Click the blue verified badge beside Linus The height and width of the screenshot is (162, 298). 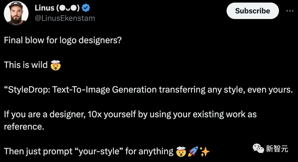pyautogui.click(x=86, y=9)
